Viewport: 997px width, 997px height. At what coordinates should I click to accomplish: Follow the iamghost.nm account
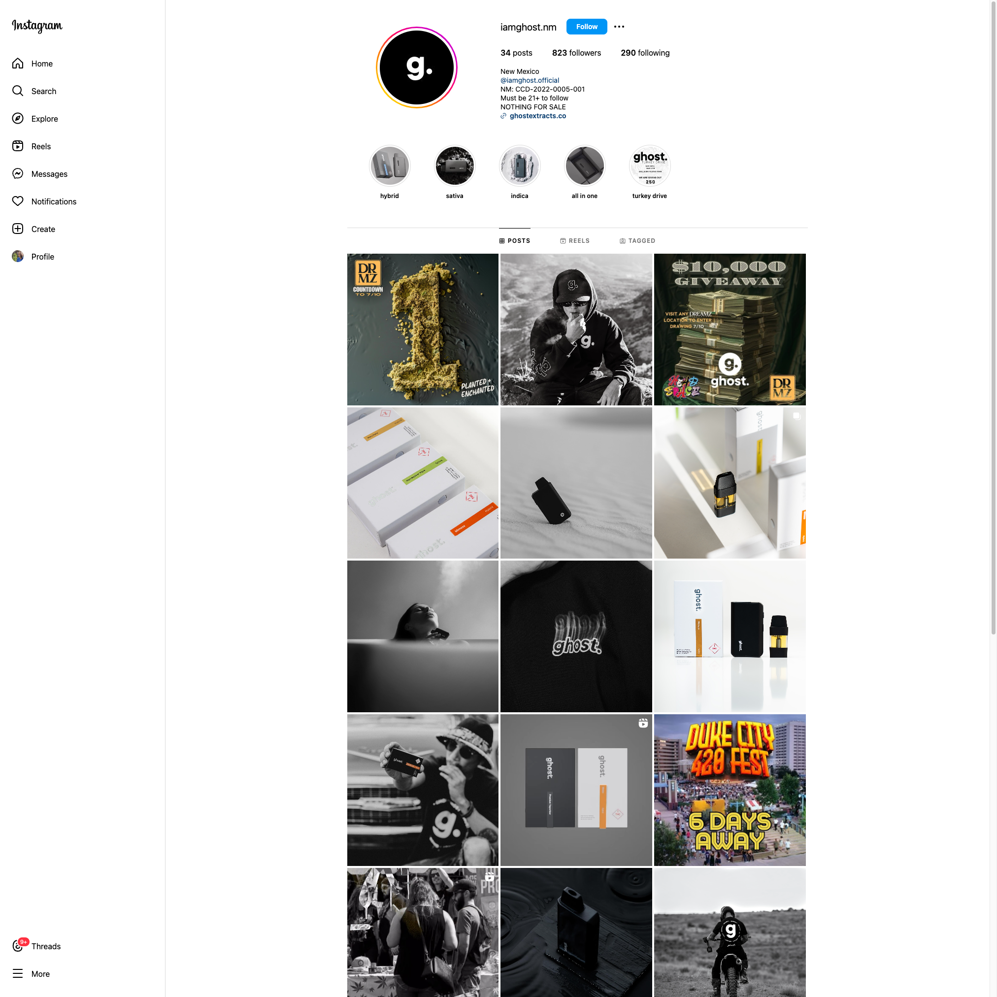(x=587, y=27)
